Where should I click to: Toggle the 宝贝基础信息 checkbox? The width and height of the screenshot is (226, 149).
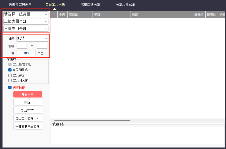(x=10, y=64)
